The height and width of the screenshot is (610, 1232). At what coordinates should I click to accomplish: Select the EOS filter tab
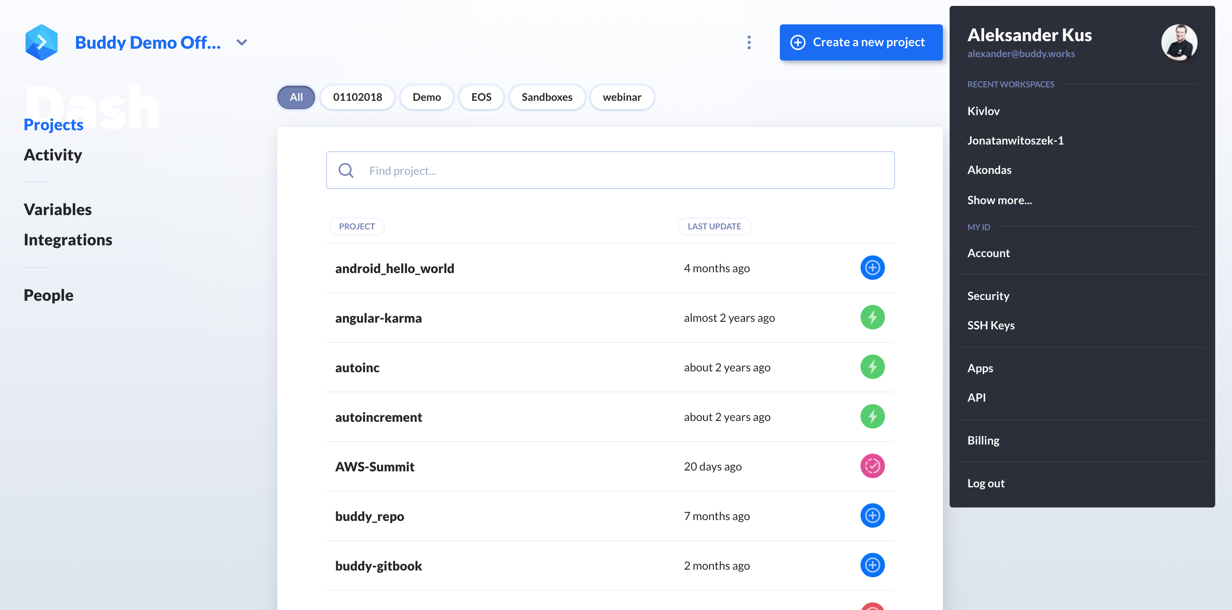click(481, 97)
